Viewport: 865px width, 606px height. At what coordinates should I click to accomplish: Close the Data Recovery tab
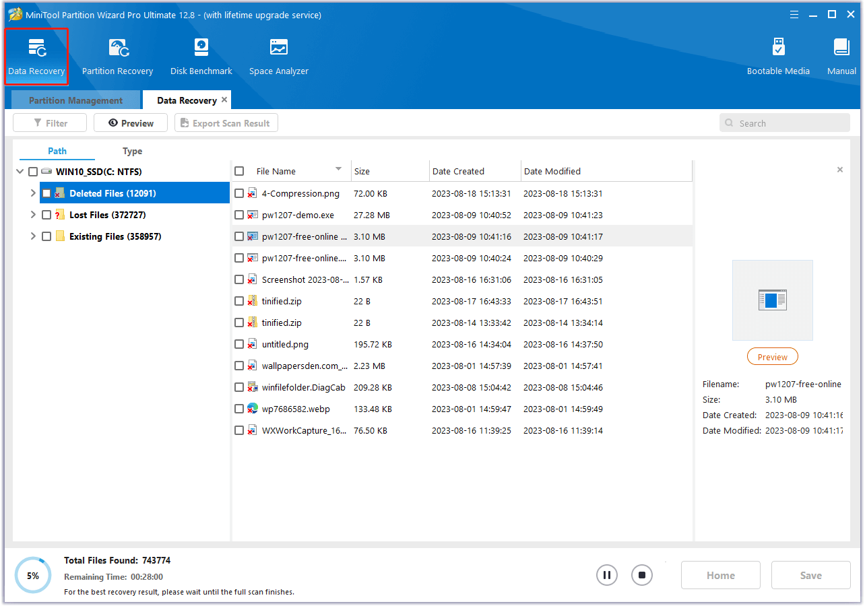point(224,100)
